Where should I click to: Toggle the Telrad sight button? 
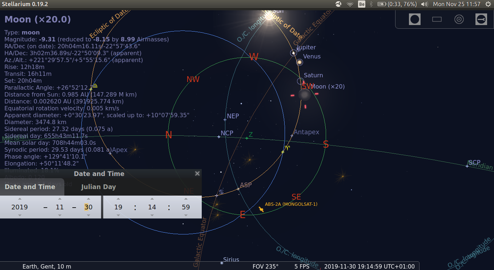(x=459, y=19)
